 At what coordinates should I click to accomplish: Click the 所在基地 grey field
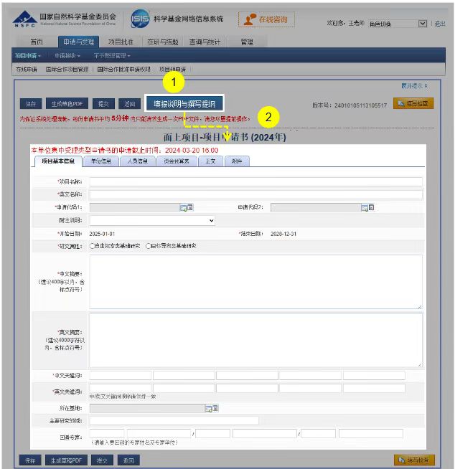[147, 409]
